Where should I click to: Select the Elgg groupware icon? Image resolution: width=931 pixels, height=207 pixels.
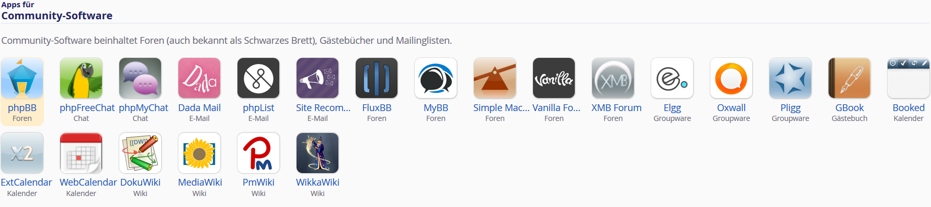coord(672,78)
